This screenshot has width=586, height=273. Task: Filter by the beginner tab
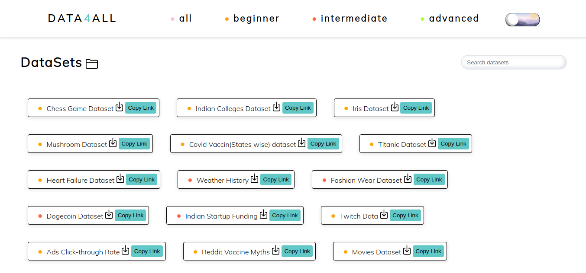point(256,19)
